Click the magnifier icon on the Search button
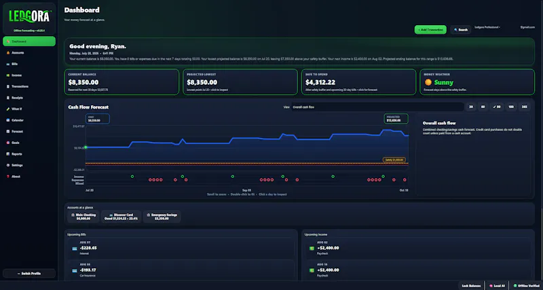Image resolution: width=543 pixels, height=290 pixels. tap(455, 30)
